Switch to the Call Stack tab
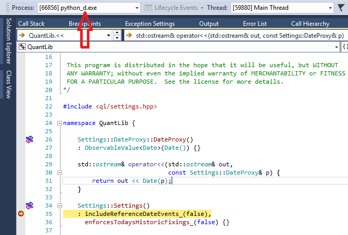 [x=31, y=24]
